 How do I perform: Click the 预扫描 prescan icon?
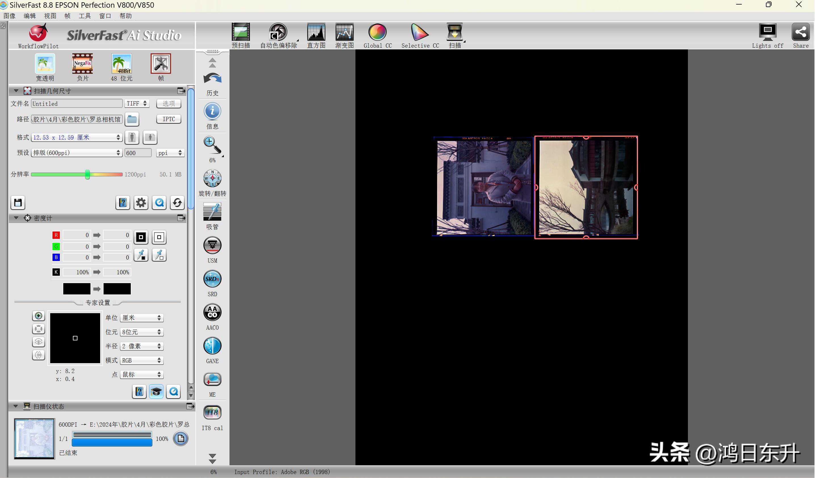241,32
